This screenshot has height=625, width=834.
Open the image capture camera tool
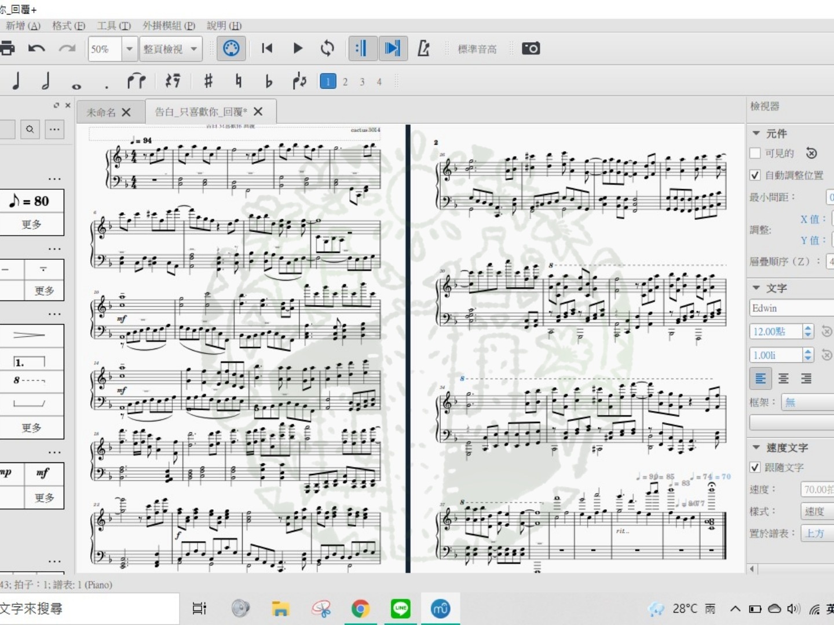[531, 49]
